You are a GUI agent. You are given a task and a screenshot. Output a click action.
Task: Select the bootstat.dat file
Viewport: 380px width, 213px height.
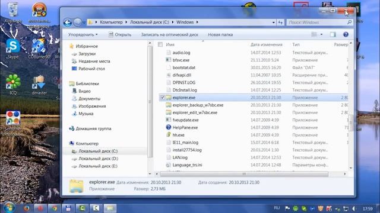pos(184,67)
